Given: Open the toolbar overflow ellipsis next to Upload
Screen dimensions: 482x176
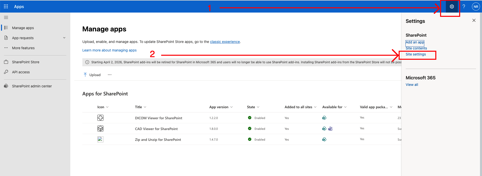Looking at the screenshot, I should [x=110, y=75].
